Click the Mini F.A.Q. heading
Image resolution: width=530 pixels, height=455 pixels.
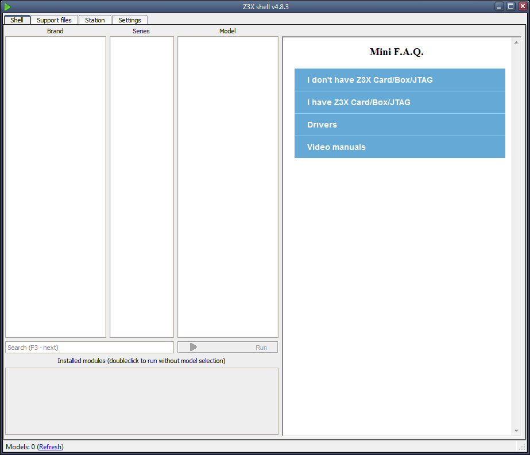(x=396, y=52)
